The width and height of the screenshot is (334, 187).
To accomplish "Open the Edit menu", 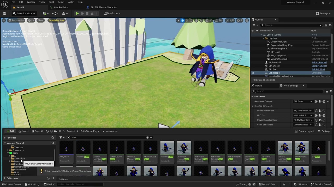I will pyautogui.click(x=21, y=2).
